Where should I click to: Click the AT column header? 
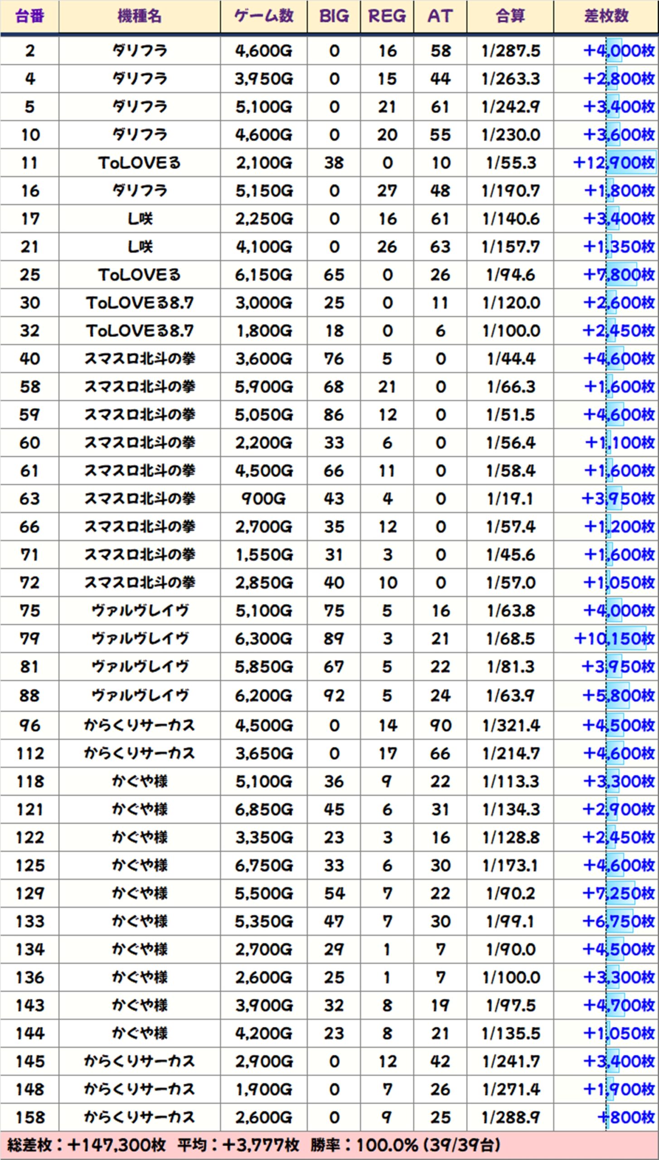pos(440,16)
